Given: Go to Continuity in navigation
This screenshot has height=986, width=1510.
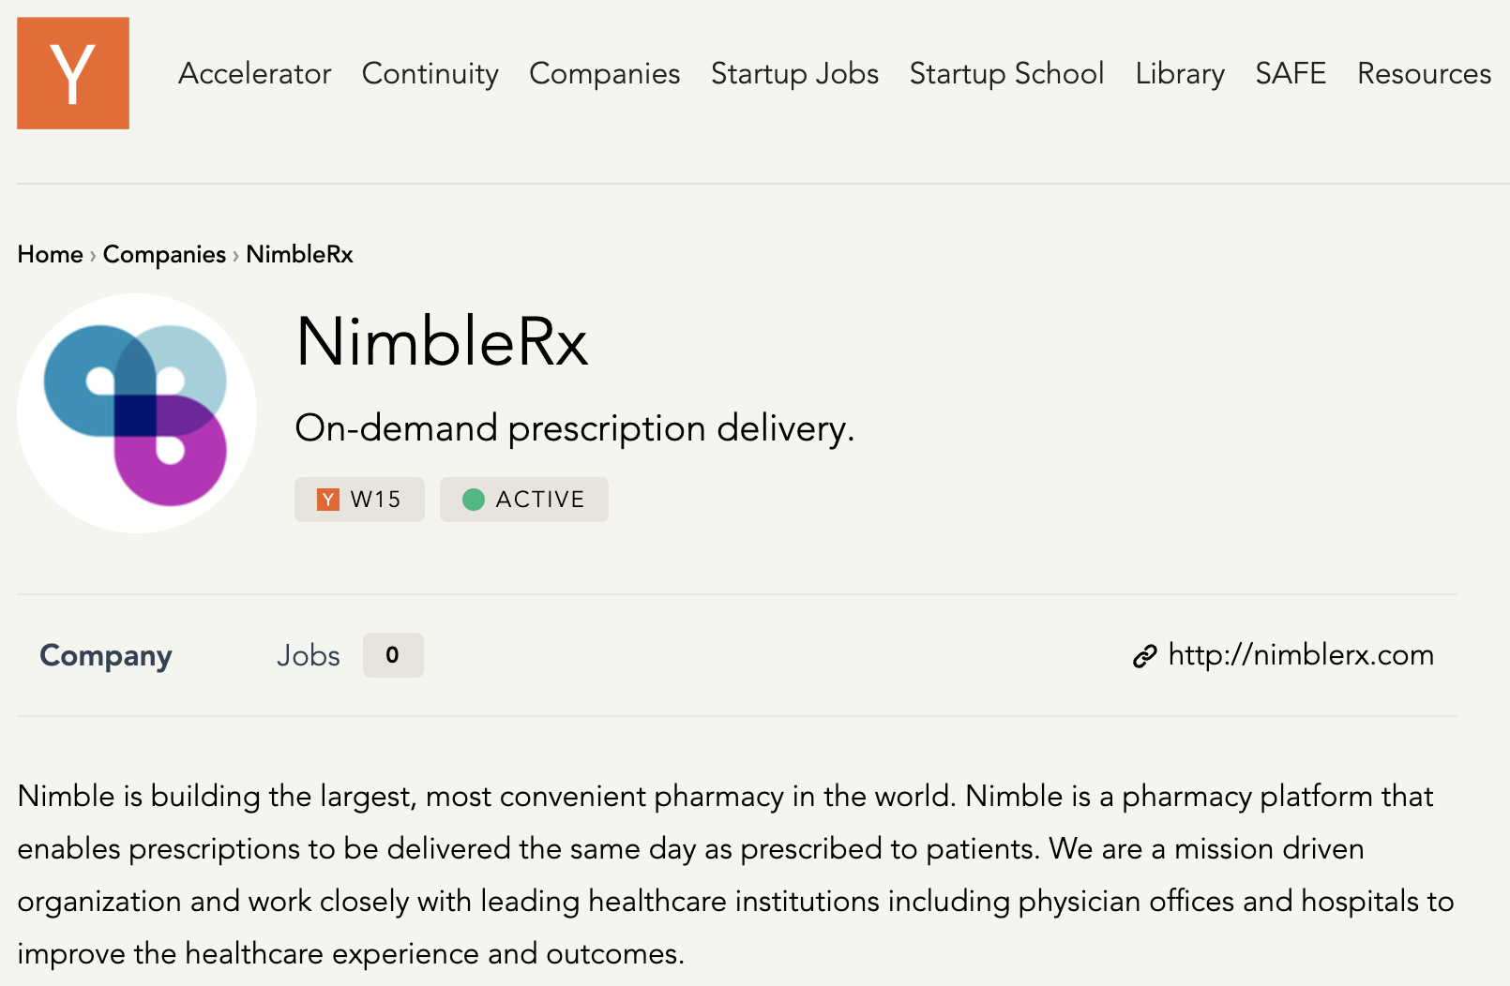Looking at the screenshot, I should point(430,73).
